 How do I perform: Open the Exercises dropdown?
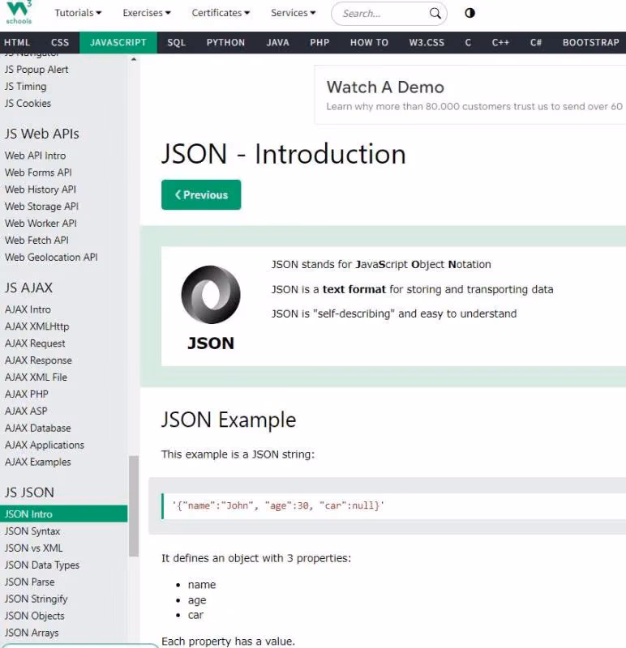[147, 13]
